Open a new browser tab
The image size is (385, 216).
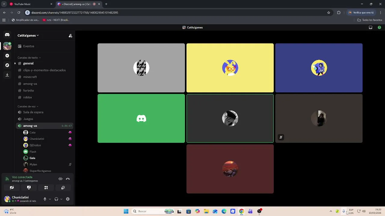pos(106,4)
